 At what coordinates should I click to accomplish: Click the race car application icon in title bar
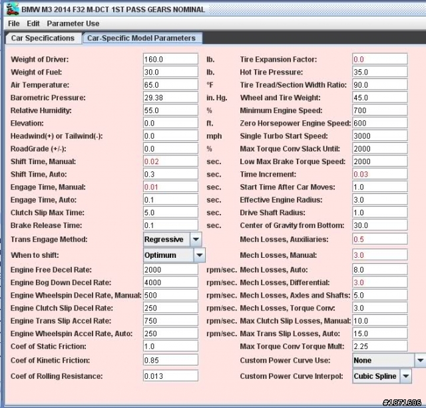click(x=13, y=9)
